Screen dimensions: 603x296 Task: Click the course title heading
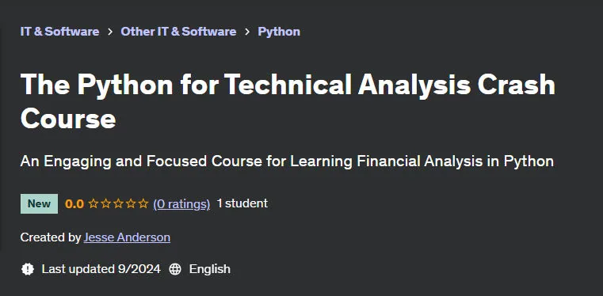pyautogui.click(x=288, y=101)
